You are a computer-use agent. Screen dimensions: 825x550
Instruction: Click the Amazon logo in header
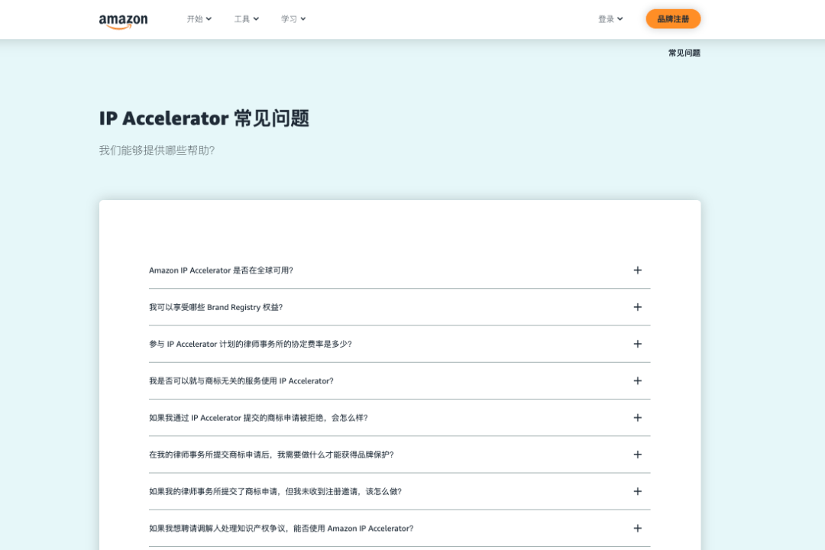pyautogui.click(x=123, y=21)
